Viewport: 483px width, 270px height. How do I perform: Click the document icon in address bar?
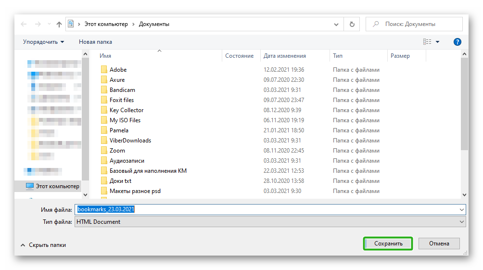71,24
